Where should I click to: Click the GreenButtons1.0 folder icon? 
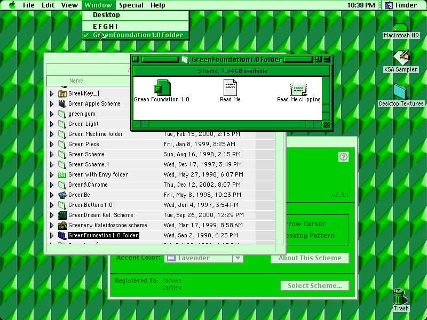(62, 205)
